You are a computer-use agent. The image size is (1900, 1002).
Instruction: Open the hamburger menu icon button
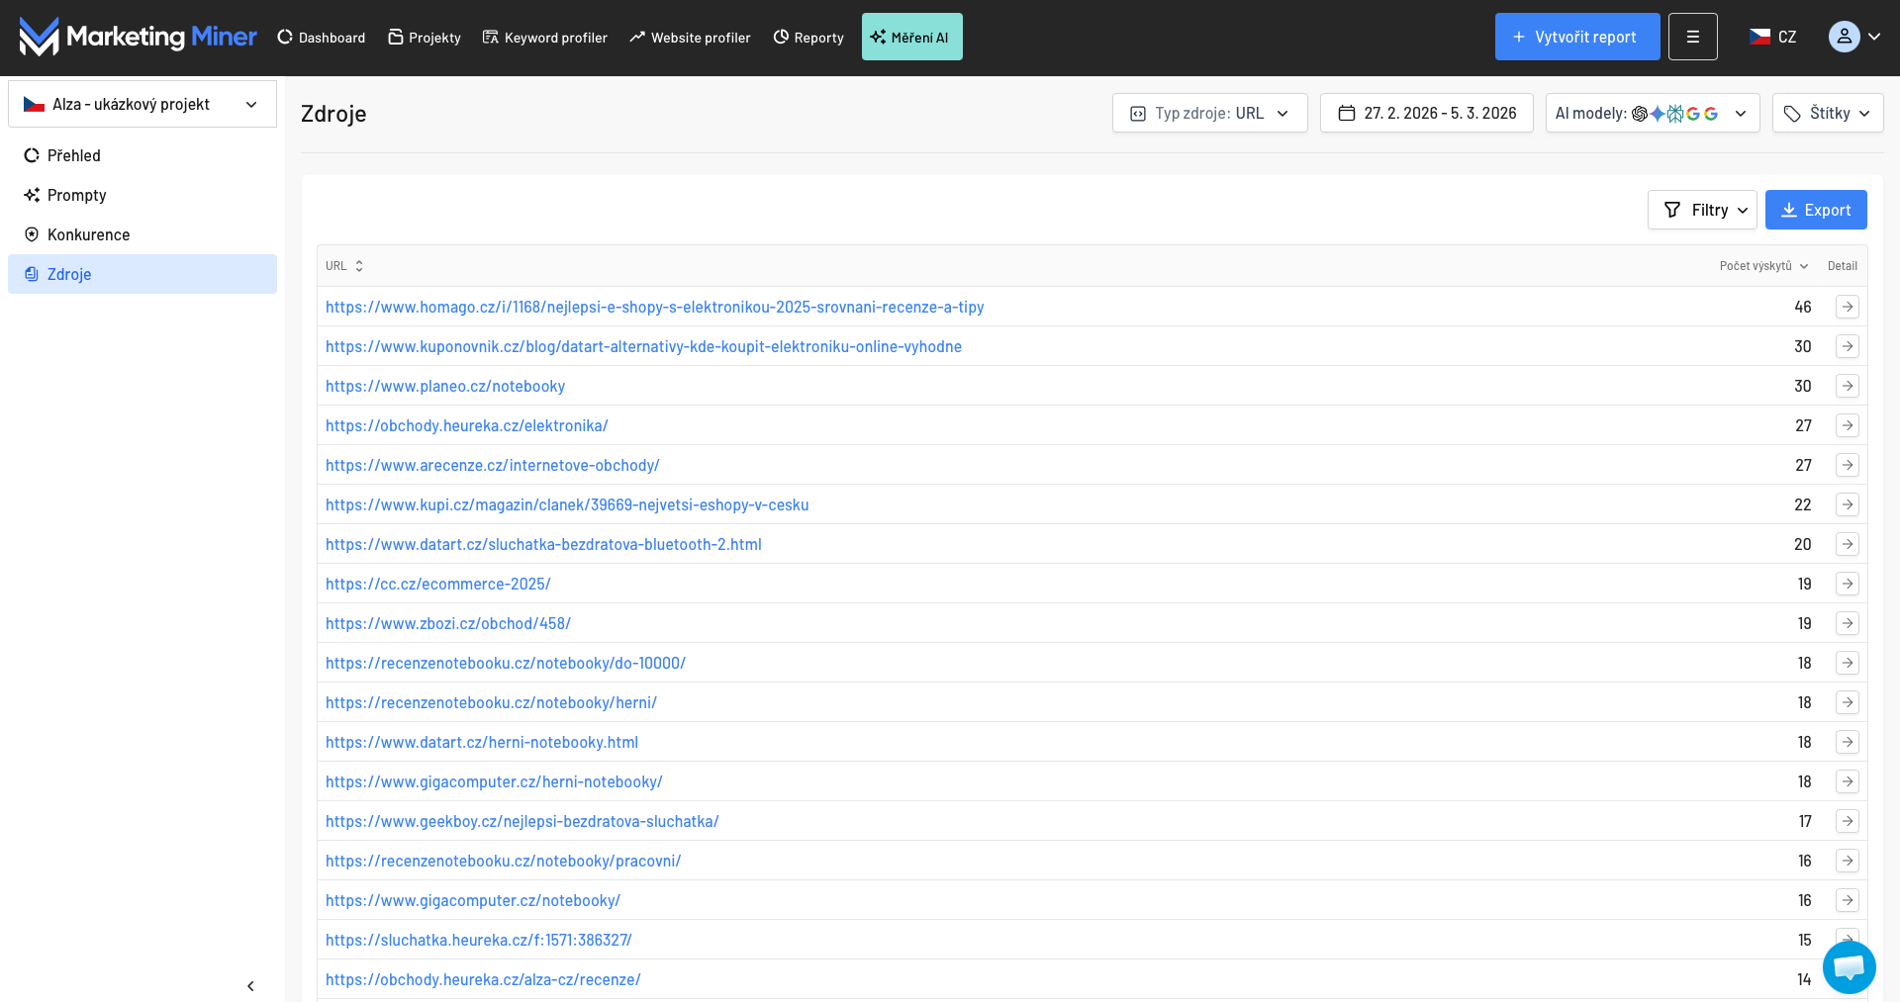pyautogui.click(x=1692, y=37)
